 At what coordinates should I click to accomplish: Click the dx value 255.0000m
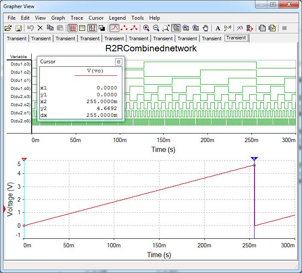(102, 115)
